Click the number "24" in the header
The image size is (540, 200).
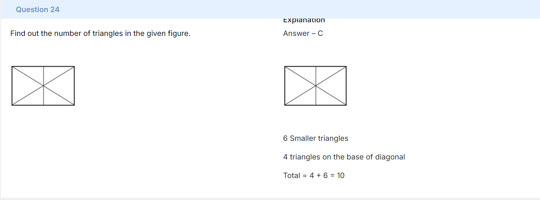tap(55, 10)
